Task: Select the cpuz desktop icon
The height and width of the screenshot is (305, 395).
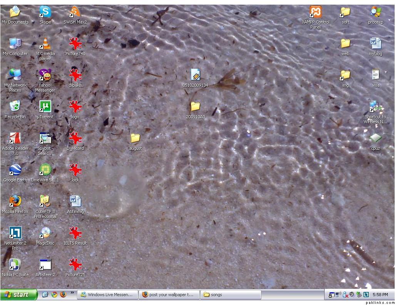Action: pos(375,138)
